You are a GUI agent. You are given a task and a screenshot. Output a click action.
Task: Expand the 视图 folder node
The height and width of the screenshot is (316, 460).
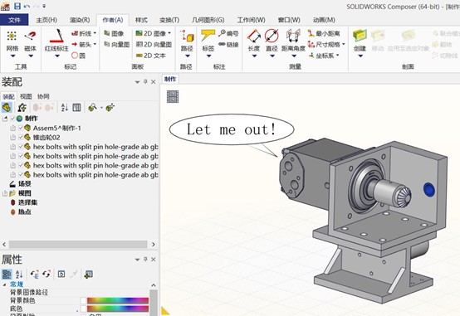[5, 193]
